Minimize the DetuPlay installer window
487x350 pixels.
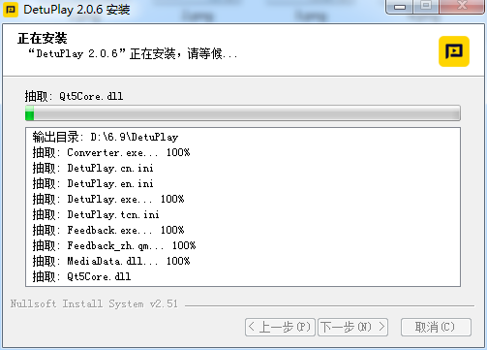point(400,7)
